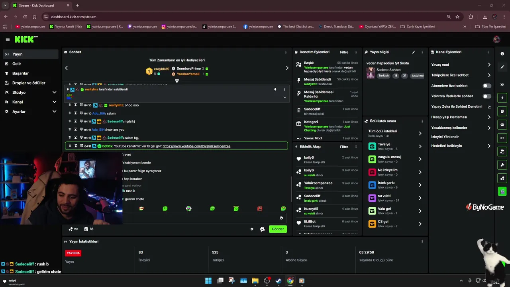This screenshot has height=287, width=510.
Task: Toggle Abonelere özel sohbet switch
Action: 487,86
